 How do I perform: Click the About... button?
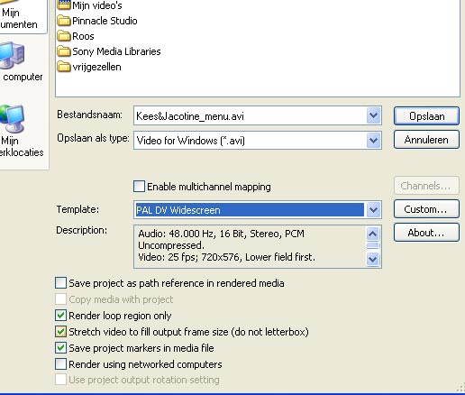click(426, 233)
